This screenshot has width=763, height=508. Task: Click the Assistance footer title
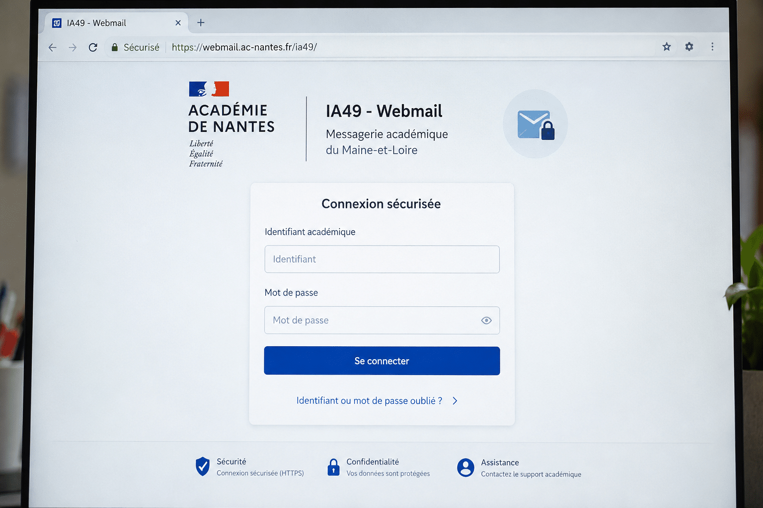pyautogui.click(x=500, y=462)
